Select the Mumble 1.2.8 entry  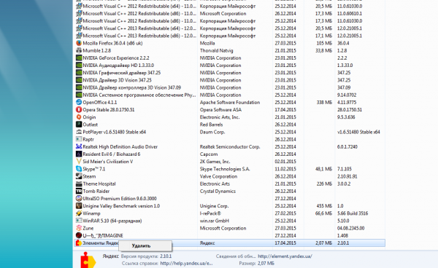(x=229, y=51)
